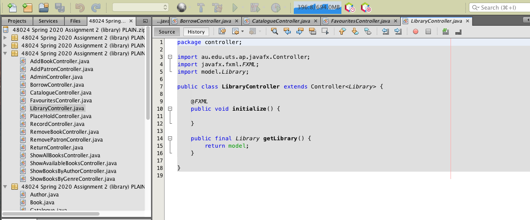The width and height of the screenshot is (530, 220).
Task: Click the Shift Line Left icon
Action: [385, 31]
